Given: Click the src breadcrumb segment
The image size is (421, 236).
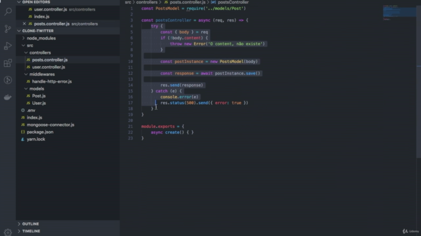Looking at the screenshot, I should click(x=128, y=2).
